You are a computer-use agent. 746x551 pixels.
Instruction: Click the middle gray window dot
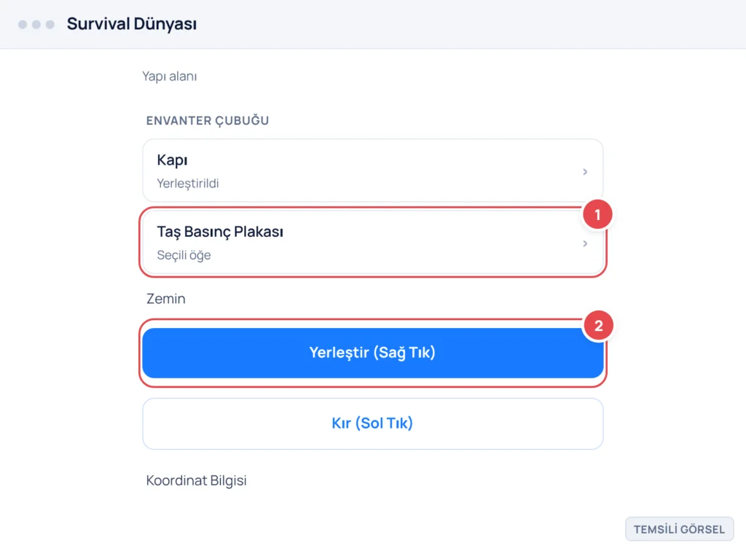(x=36, y=24)
